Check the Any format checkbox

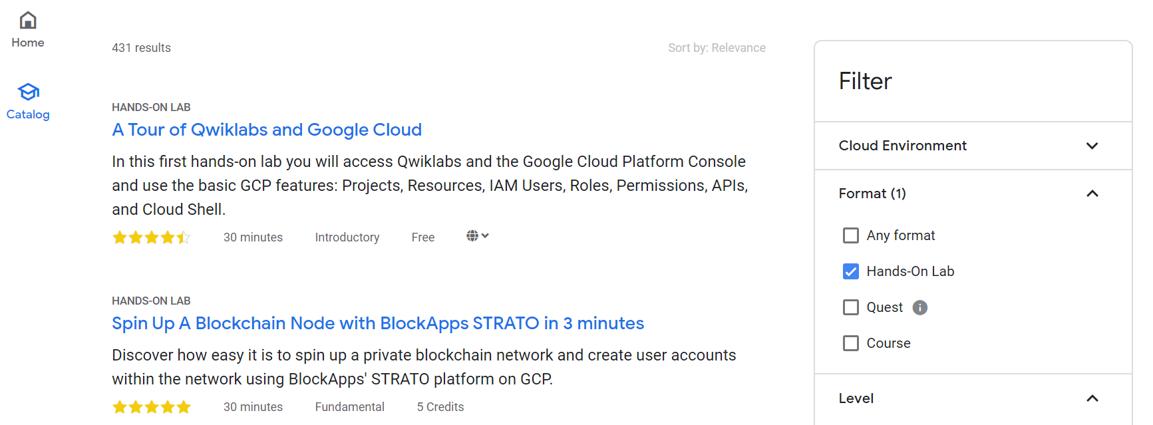coord(851,235)
